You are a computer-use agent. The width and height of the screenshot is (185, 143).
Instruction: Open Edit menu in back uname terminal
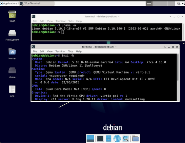(x=42, y=21)
